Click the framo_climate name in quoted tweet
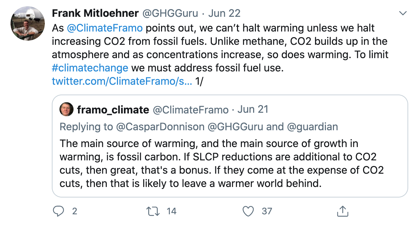 click(x=113, y=110)
